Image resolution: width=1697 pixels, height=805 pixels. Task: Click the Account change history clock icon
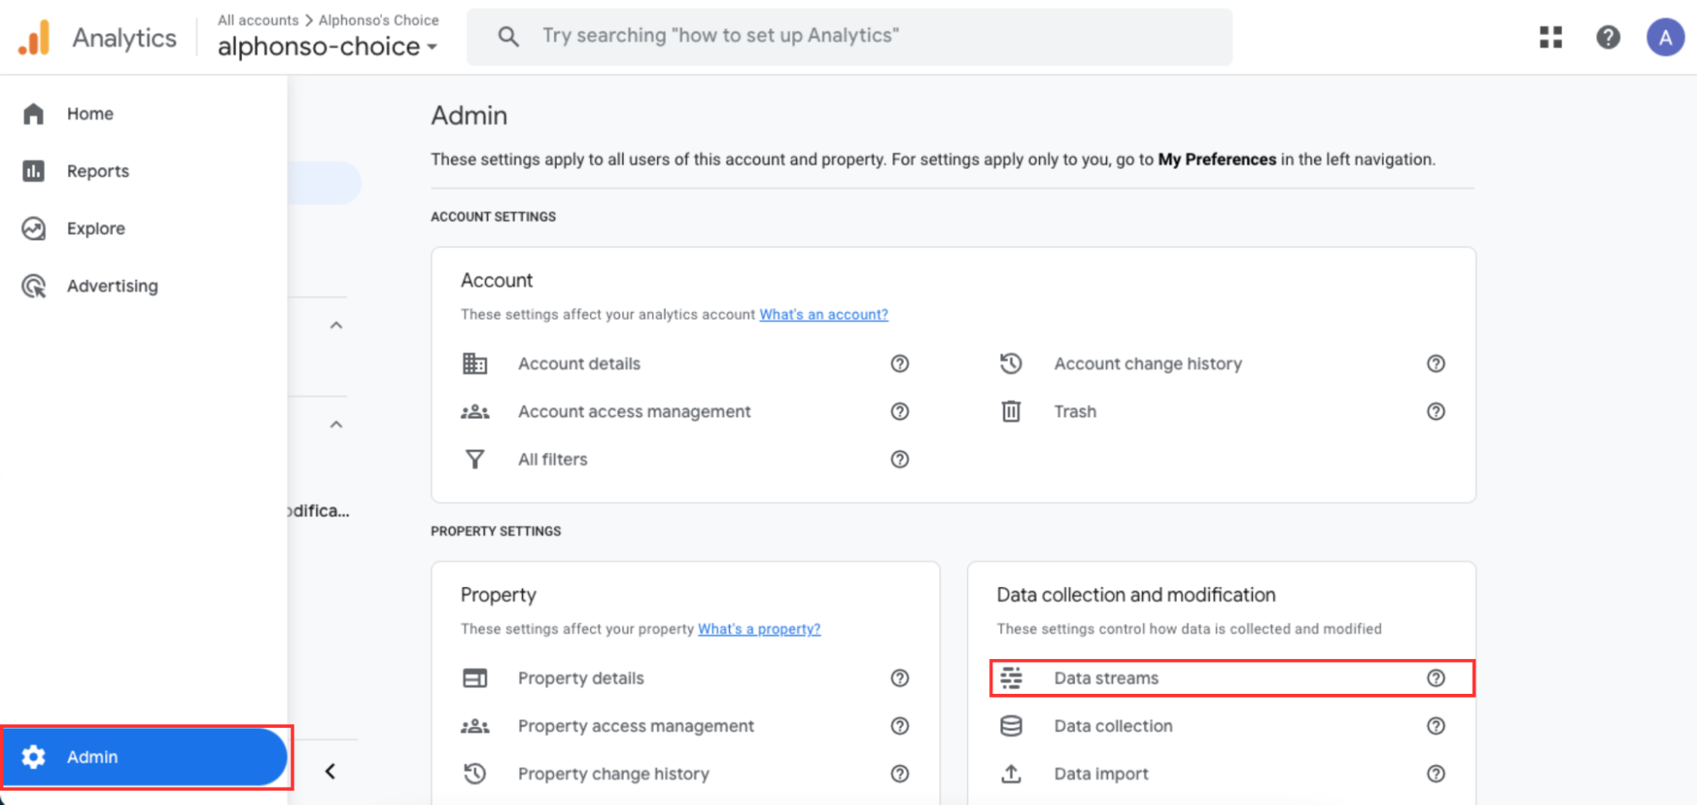(1011, 364)
